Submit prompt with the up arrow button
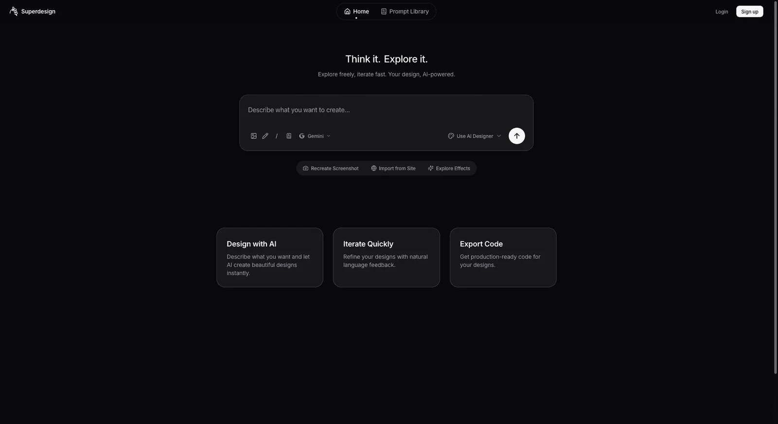 tap(516, 136)
